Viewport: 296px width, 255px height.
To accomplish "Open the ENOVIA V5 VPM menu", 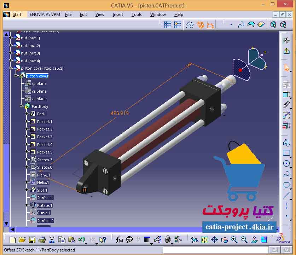I will (x=45, y=15).
